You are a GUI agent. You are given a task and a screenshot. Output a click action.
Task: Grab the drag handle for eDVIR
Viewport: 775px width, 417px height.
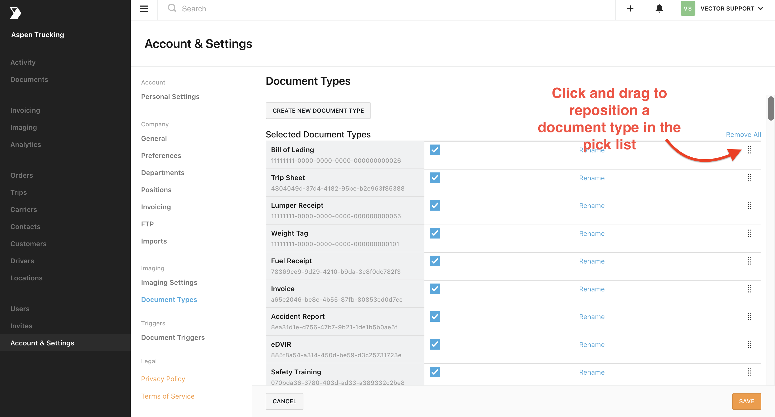pos(749,345)
